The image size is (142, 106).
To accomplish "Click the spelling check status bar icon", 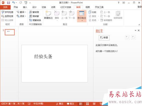I will (29, 104).
